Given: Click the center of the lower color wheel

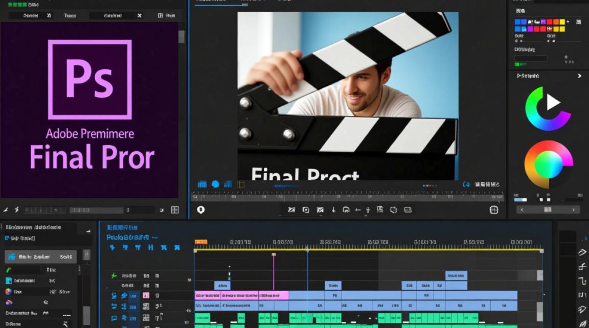Looking at the screenshot, I should point(548,164).
